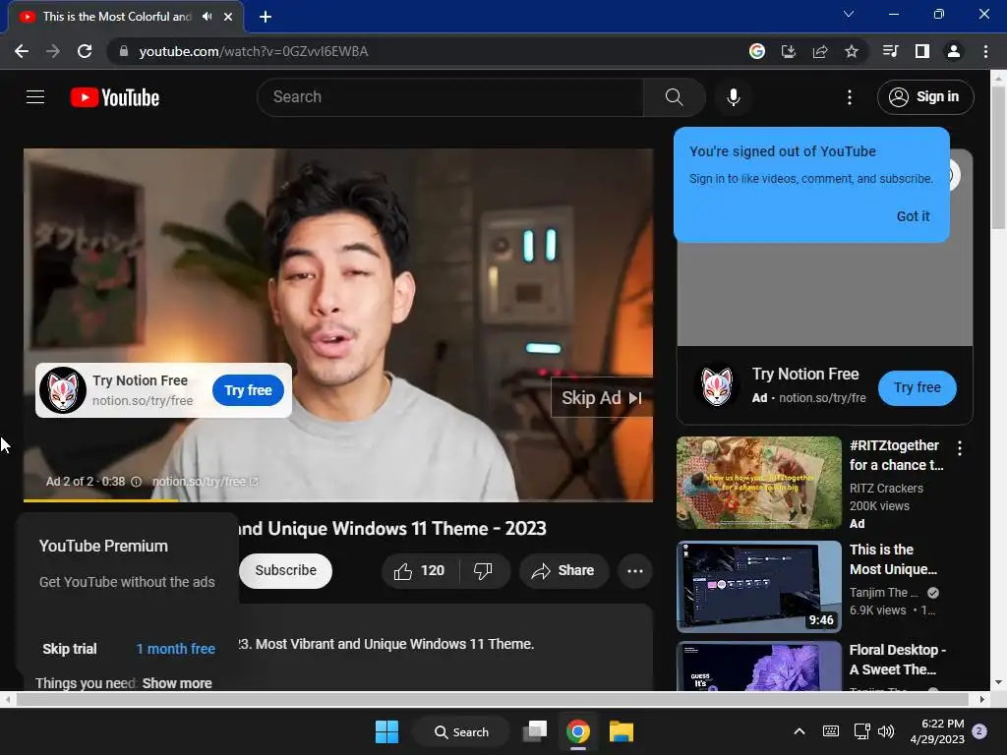
Task: Click the browser address bar URL
Action: click(x=254, y=51)
